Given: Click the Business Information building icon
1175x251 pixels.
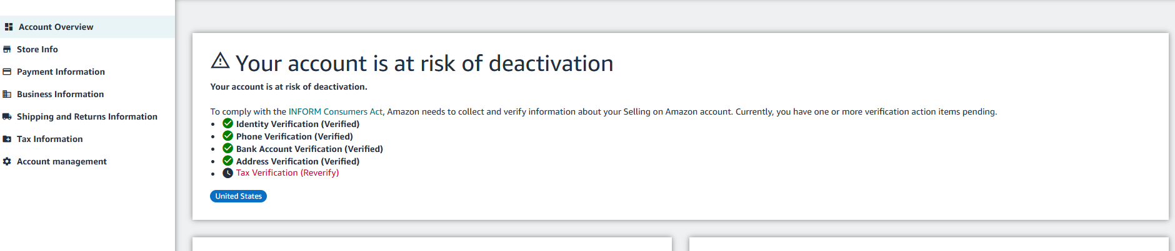Looking at the screenshot, I should point(7,94).
